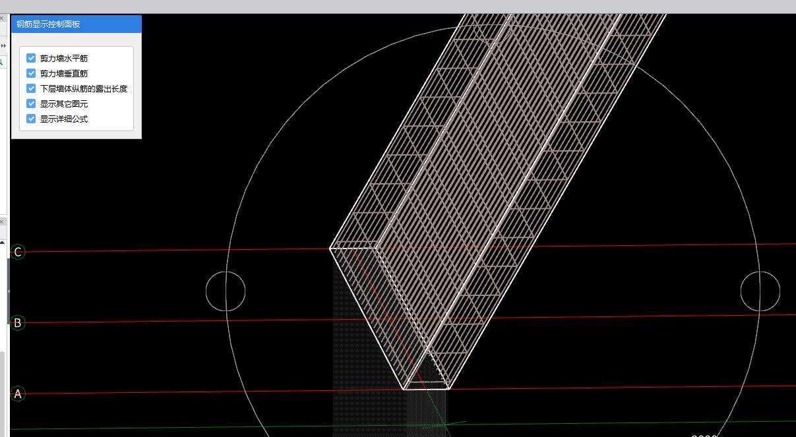This screenshot has height=437, width=796.
Task: Disable 下层墙体纵筋的露出长度 option
Action: click(31, 88)
